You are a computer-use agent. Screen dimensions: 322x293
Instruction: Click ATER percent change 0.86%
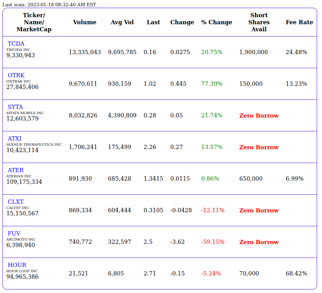[210, 178]
